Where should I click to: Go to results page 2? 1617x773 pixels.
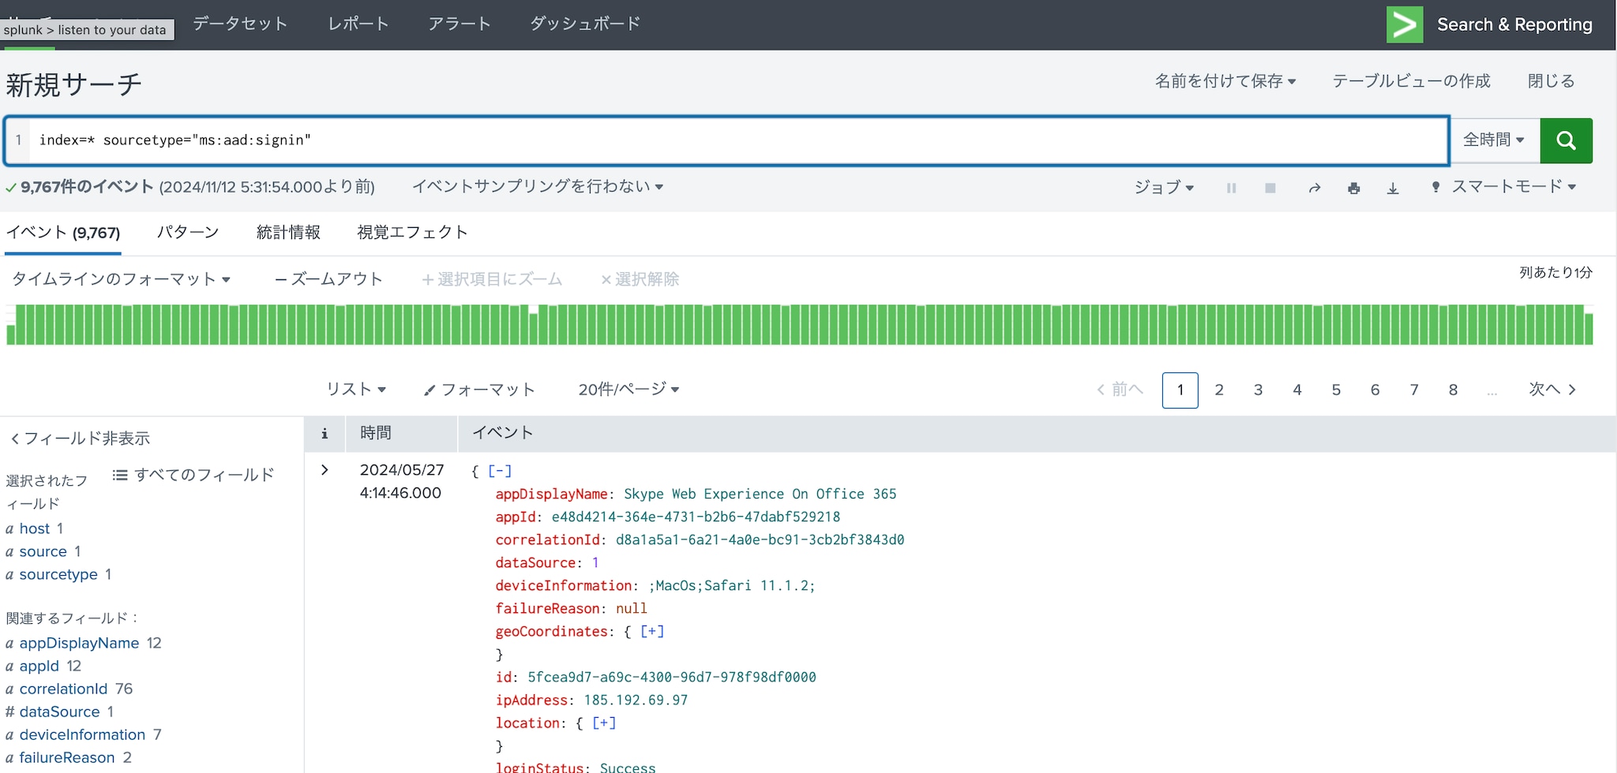coord(1219,390)
